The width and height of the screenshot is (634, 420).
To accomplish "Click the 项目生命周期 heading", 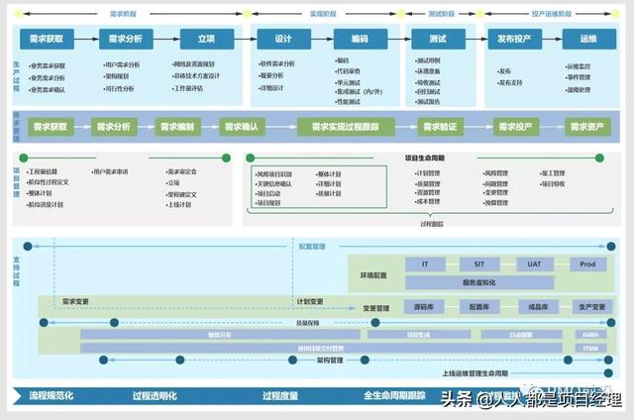I will coord(425,158).
